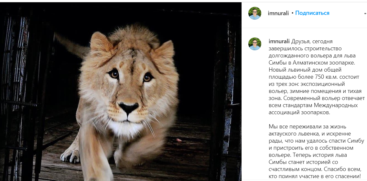This screenshot has width=367, height=181.
Task: Click the lion's left eye in photo
Action: point(113,74)
